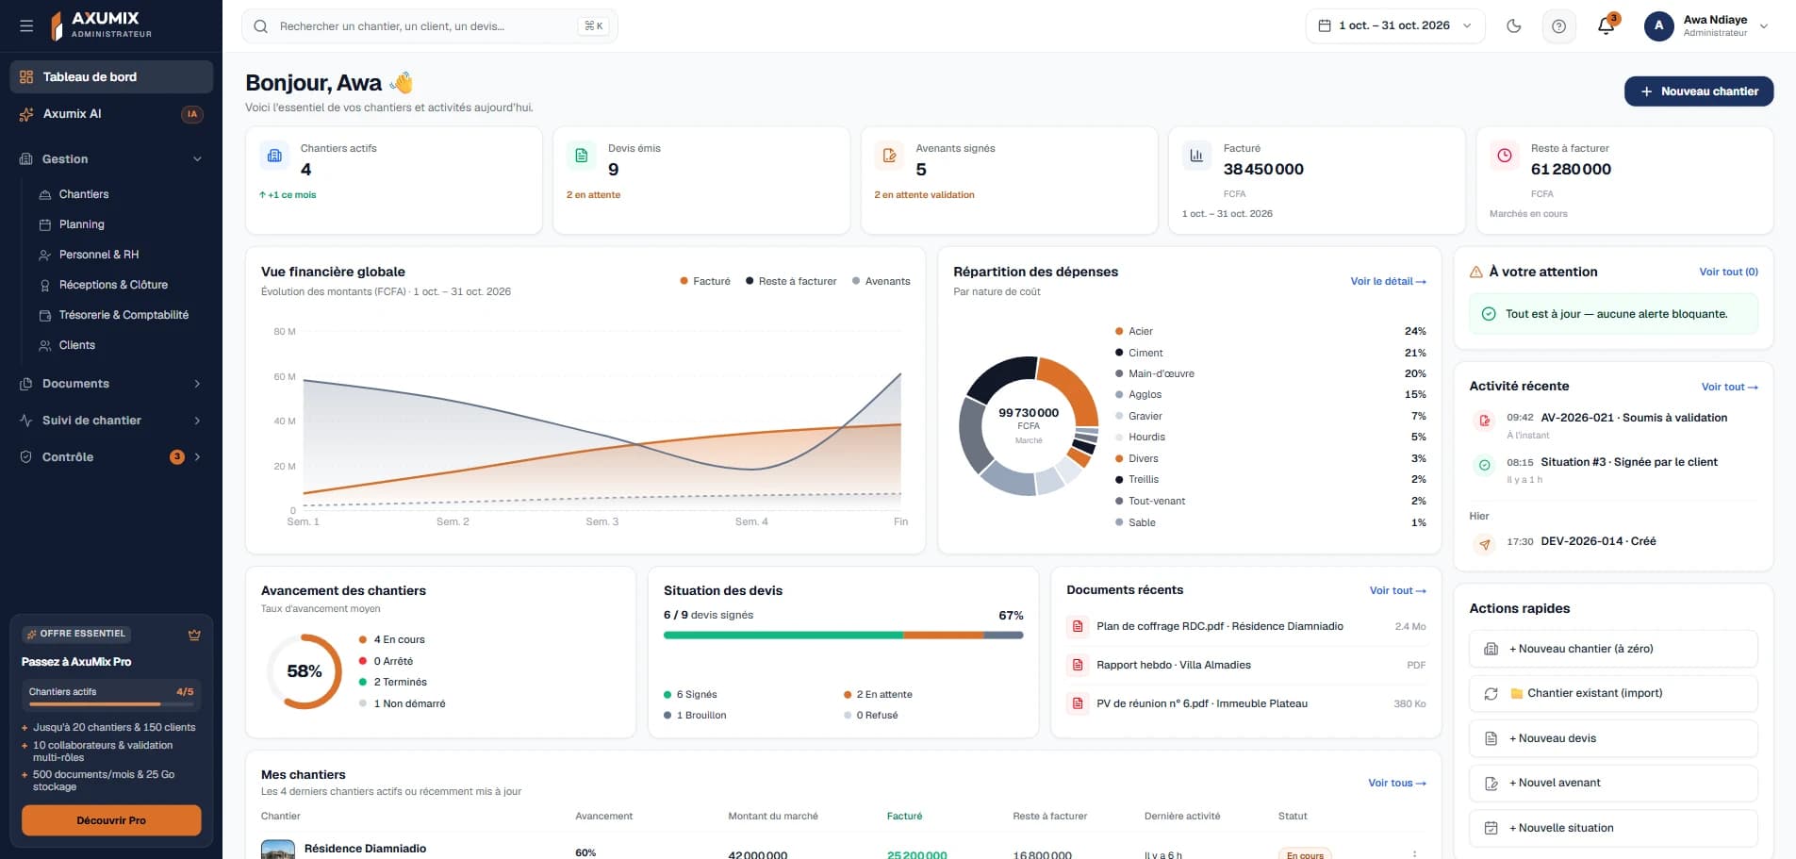The image size is (1796, 859).
Task: Toggle the hamburger sidebar menu icon
Action: click(26, 26)
